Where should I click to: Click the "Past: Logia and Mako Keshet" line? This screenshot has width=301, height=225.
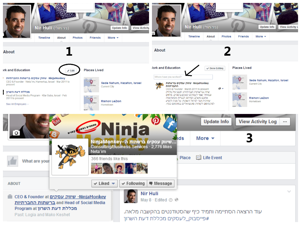42,215
